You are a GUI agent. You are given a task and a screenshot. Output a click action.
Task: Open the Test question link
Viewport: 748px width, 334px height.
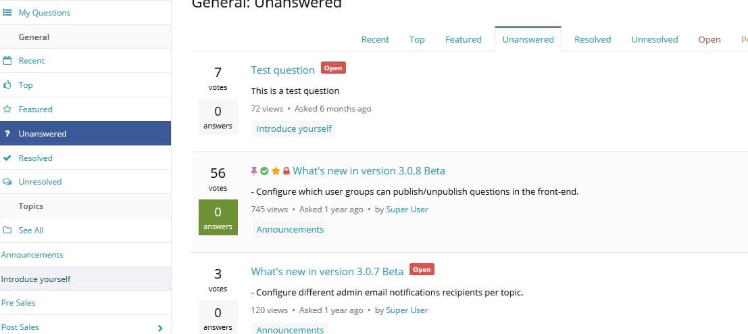(x=283, y=70)
